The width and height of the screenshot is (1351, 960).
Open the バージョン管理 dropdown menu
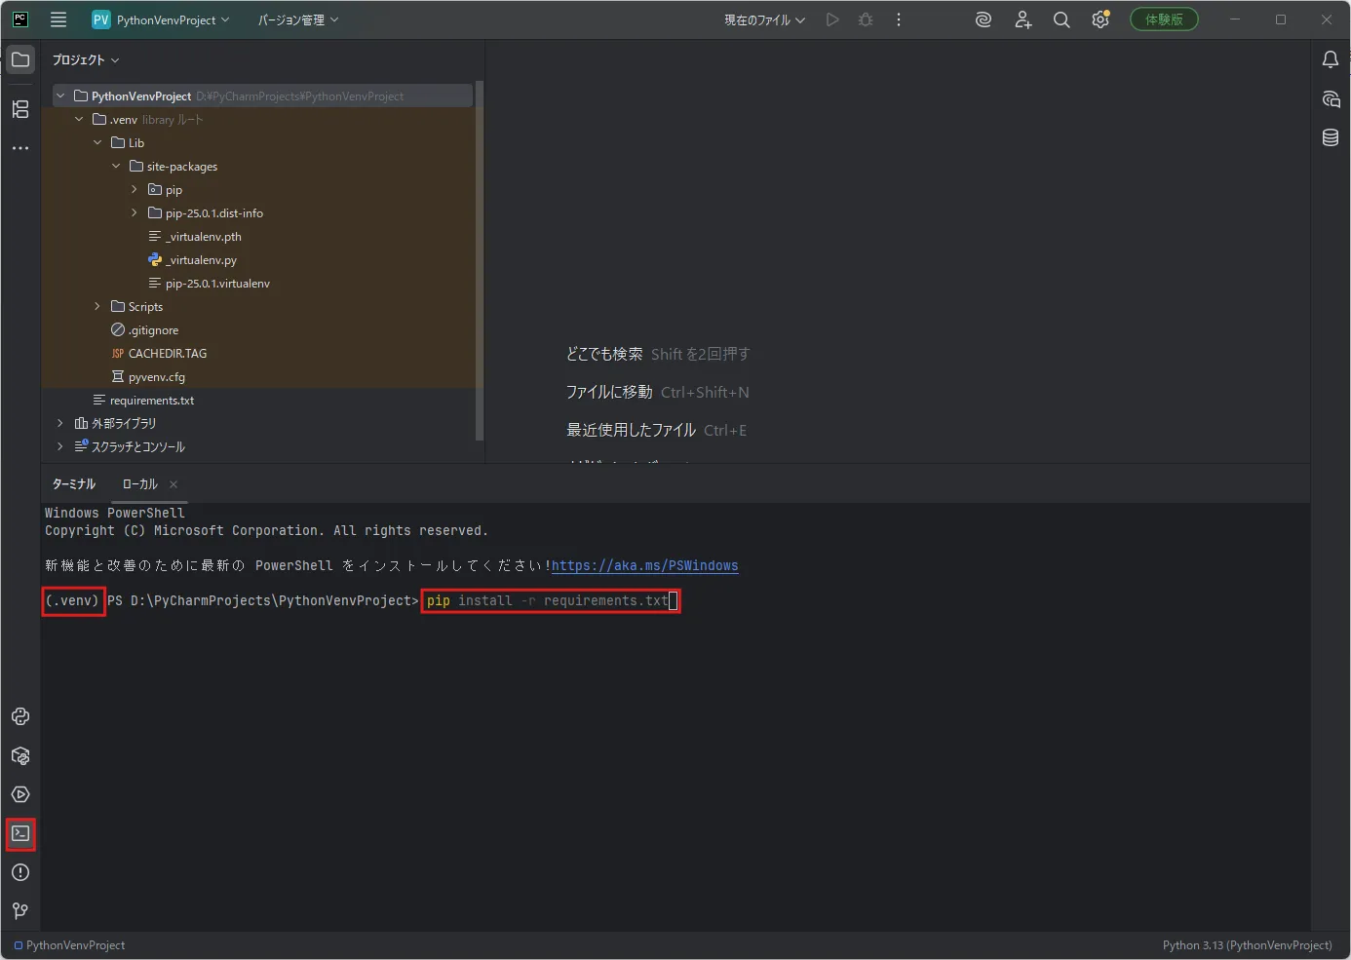(297, 19)
